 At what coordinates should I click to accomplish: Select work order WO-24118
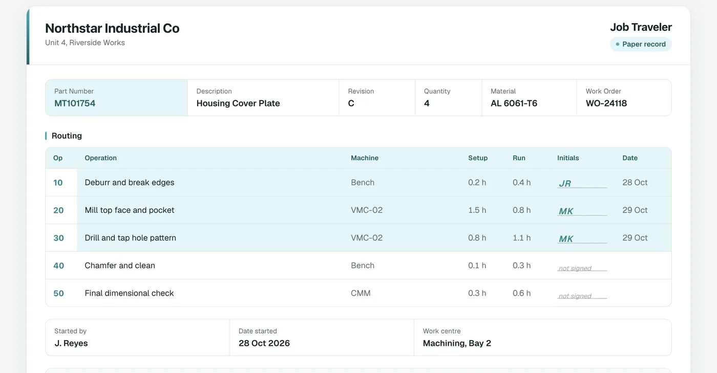click(x=606, y=103)
